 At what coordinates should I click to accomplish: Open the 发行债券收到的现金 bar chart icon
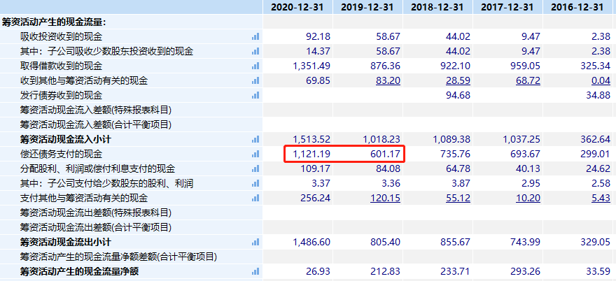point(255,95)
